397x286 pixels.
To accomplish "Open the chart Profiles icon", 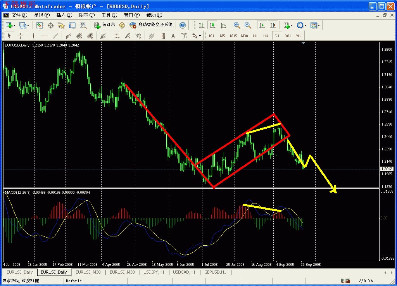I will pos(22,25).
